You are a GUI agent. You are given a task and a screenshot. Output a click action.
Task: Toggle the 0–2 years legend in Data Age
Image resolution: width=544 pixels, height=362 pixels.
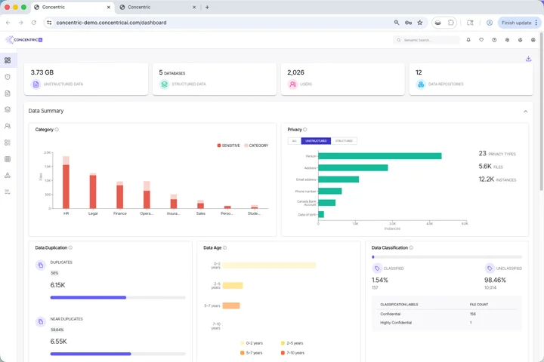[250, 343]
